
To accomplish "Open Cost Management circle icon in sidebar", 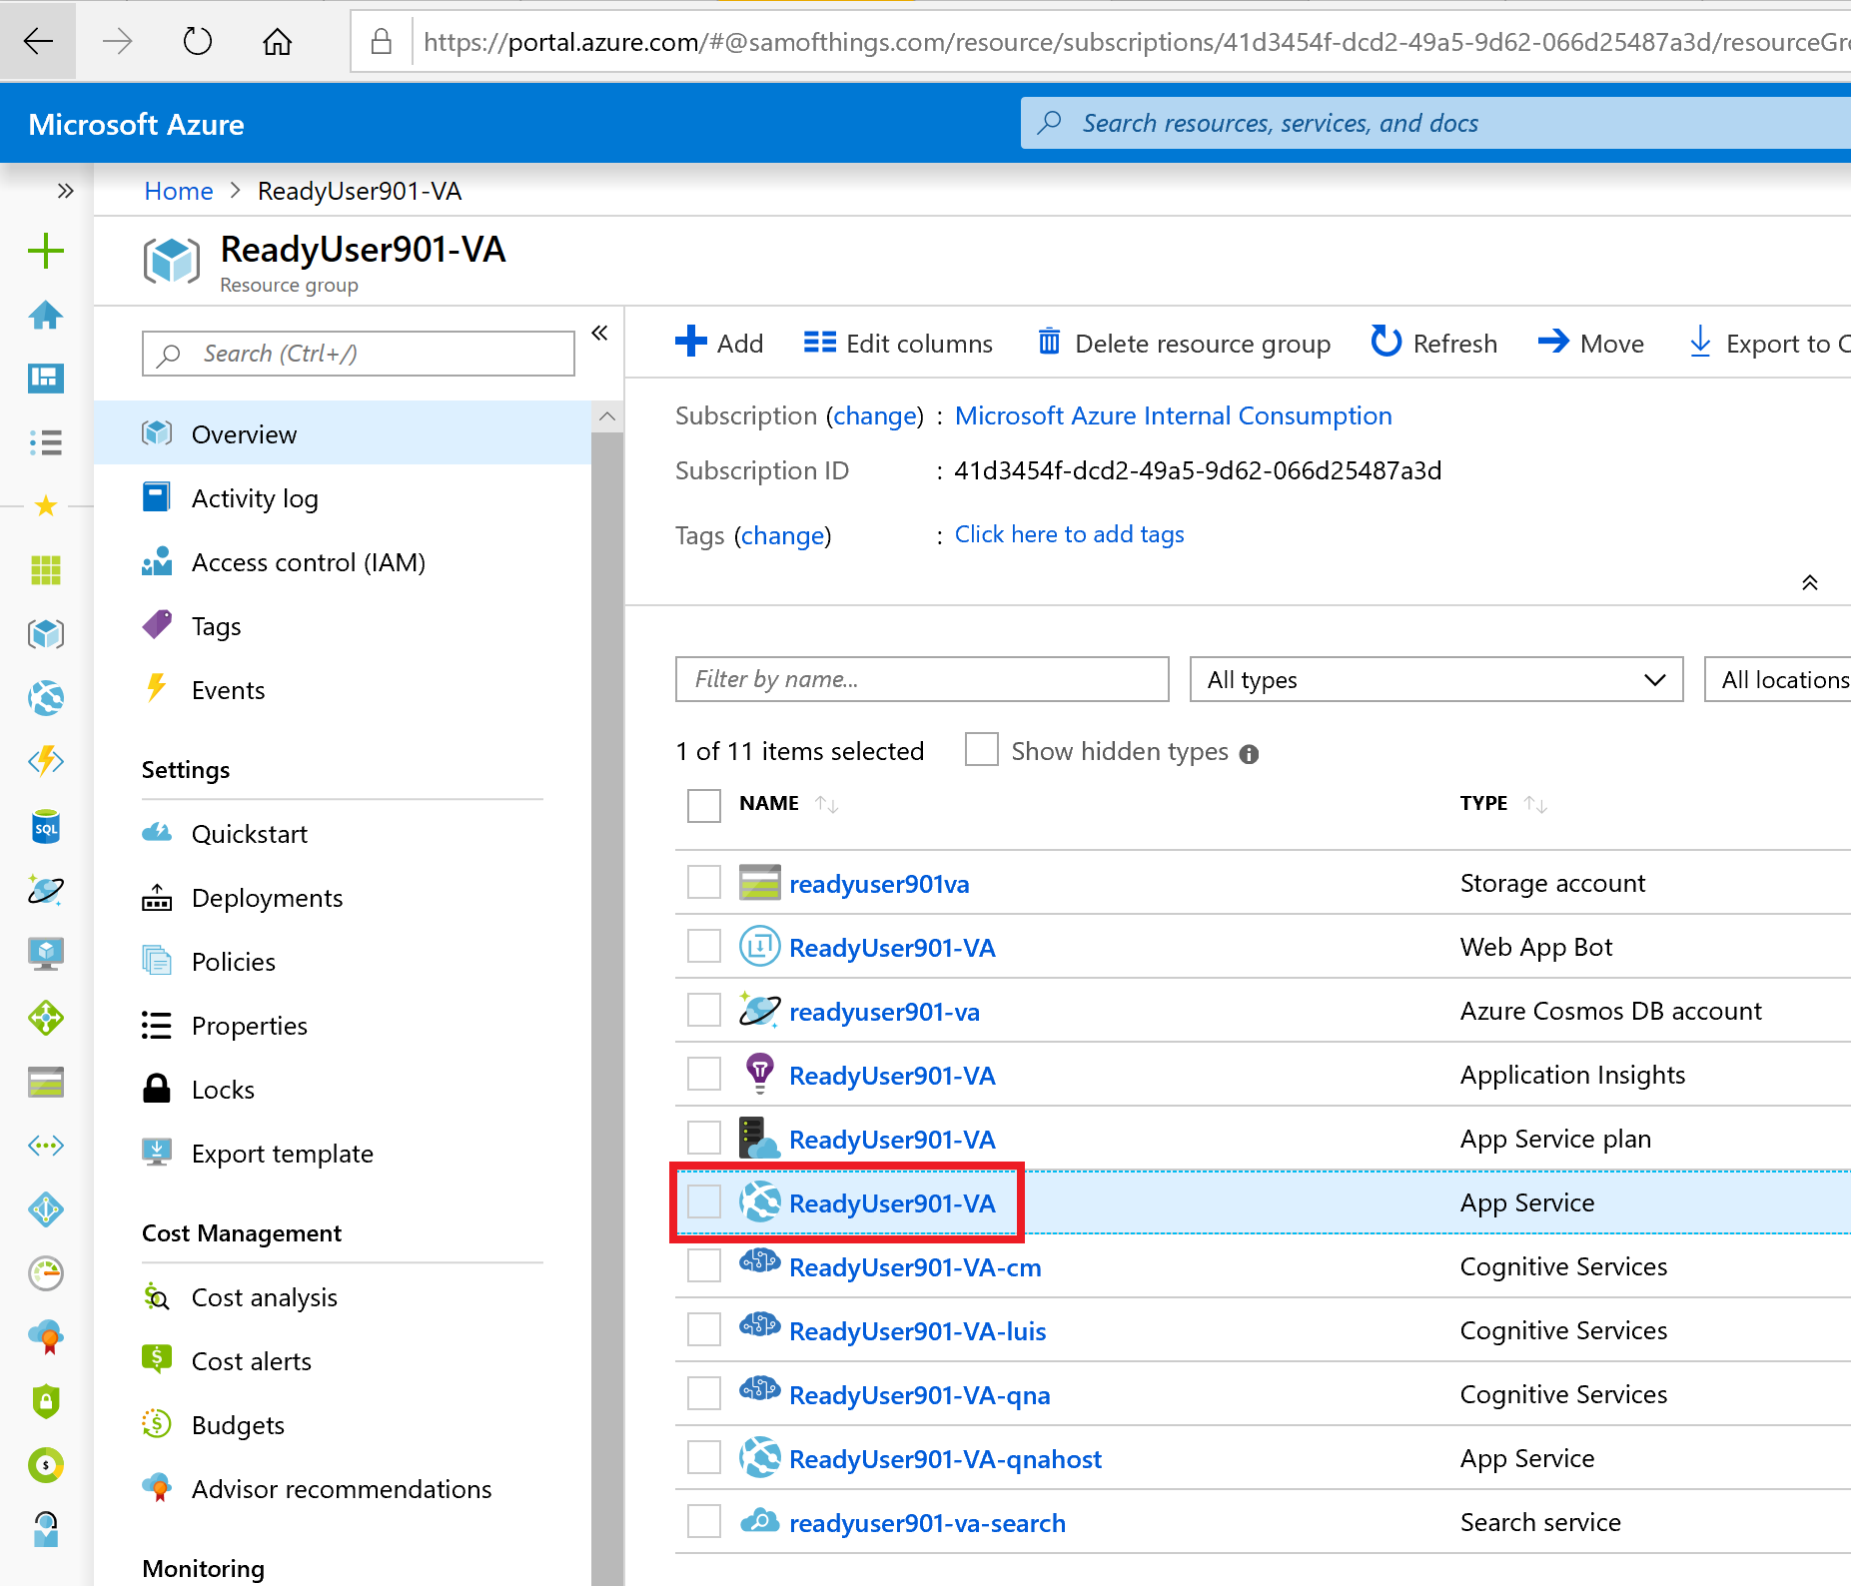I will pos(46,1465).
